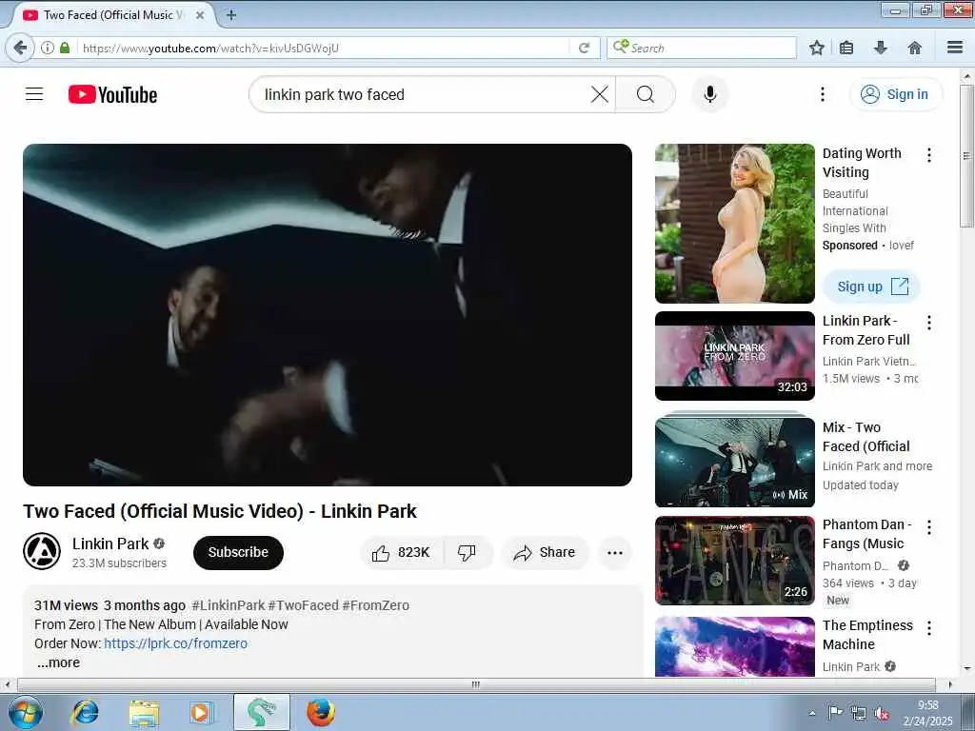
Task: Show hidden tray icons arrow
Action: (812, 714)
